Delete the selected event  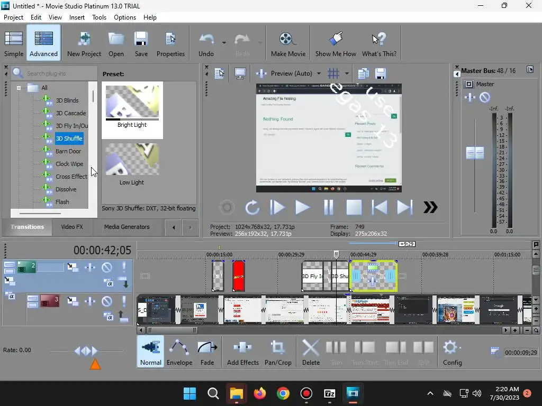click(311, 353)
